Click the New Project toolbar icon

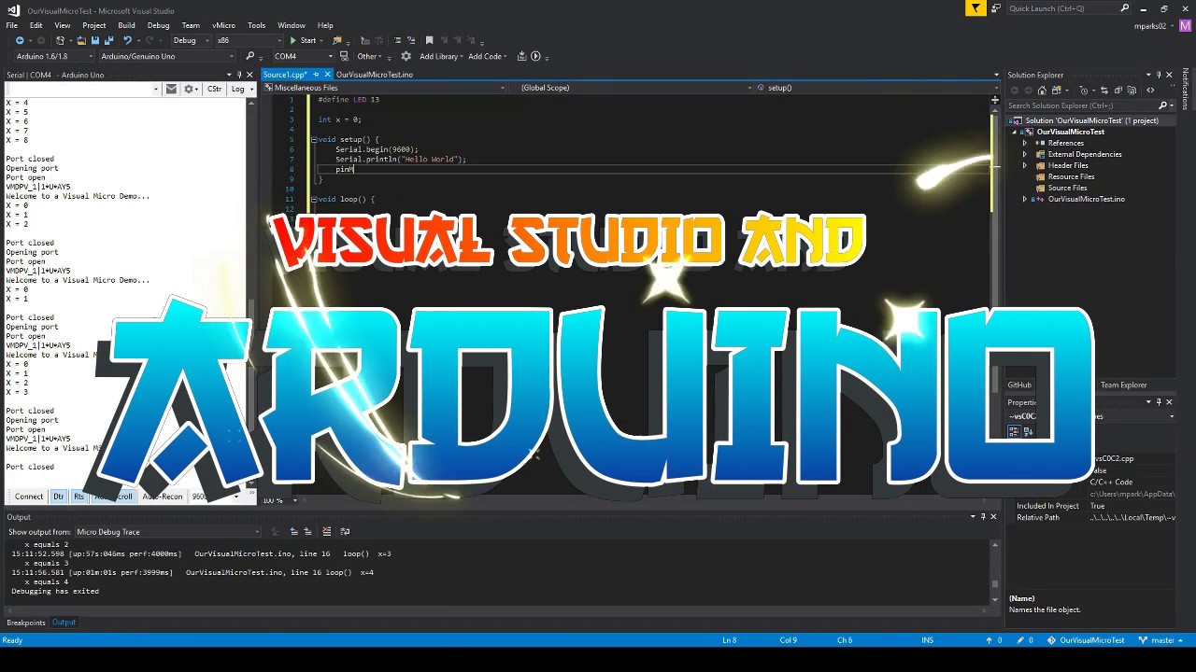pyautogui.click(x=60, y=40)
